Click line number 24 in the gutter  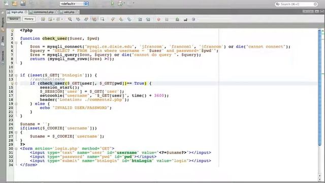11,124
